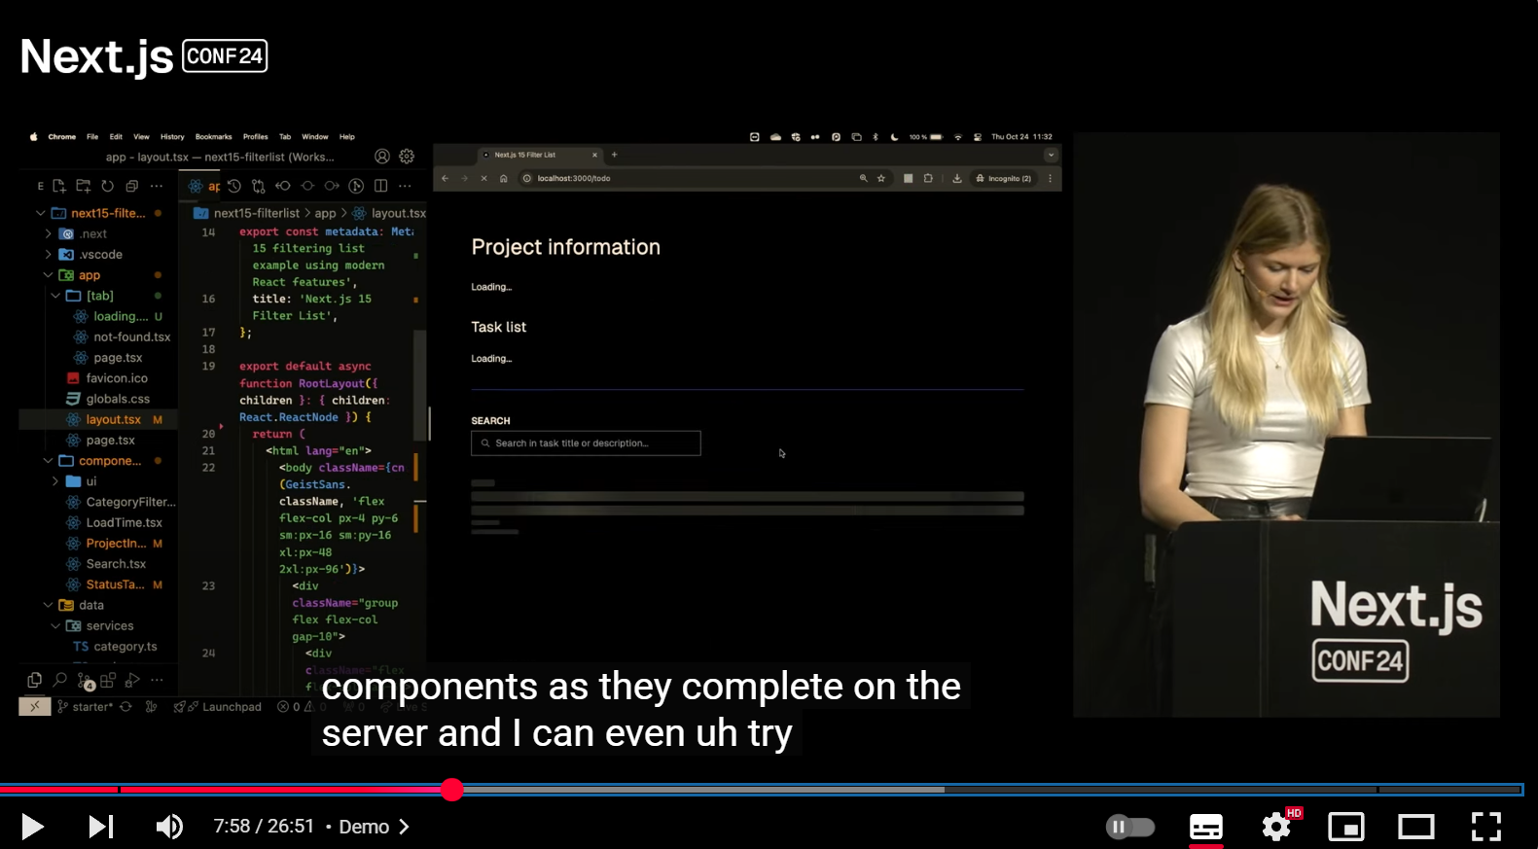1538x849 pixels.
Task: Click compare changes icon in editor toolbar
Action: pyautogui.click(x=259, y=186)
